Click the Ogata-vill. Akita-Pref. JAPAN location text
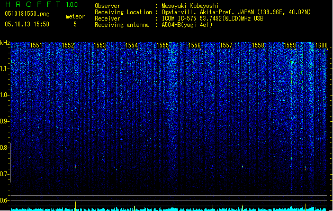Viewport: 333px width, 211px height. click(236, 12)
